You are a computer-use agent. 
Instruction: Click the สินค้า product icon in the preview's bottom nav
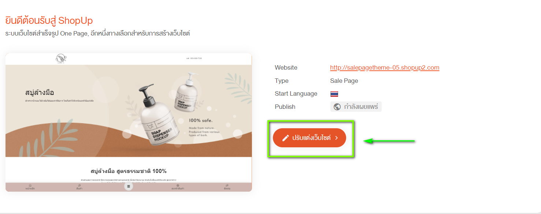[79, 185]
